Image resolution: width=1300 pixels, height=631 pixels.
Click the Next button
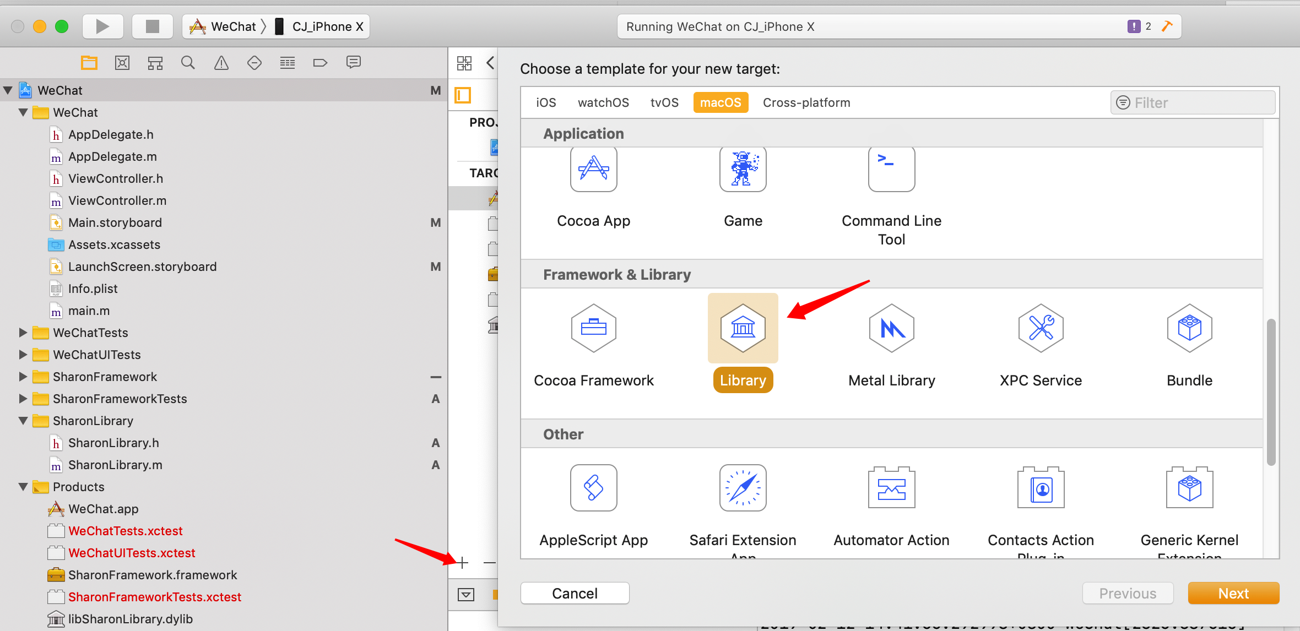pos(1233,593)
